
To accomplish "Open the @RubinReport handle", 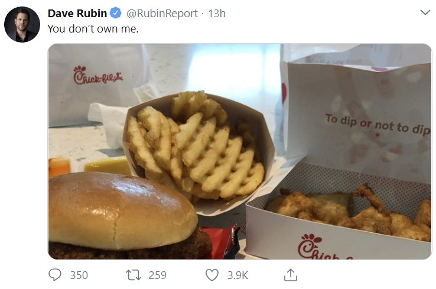I will pyautogui.click(x=162, y=14).
